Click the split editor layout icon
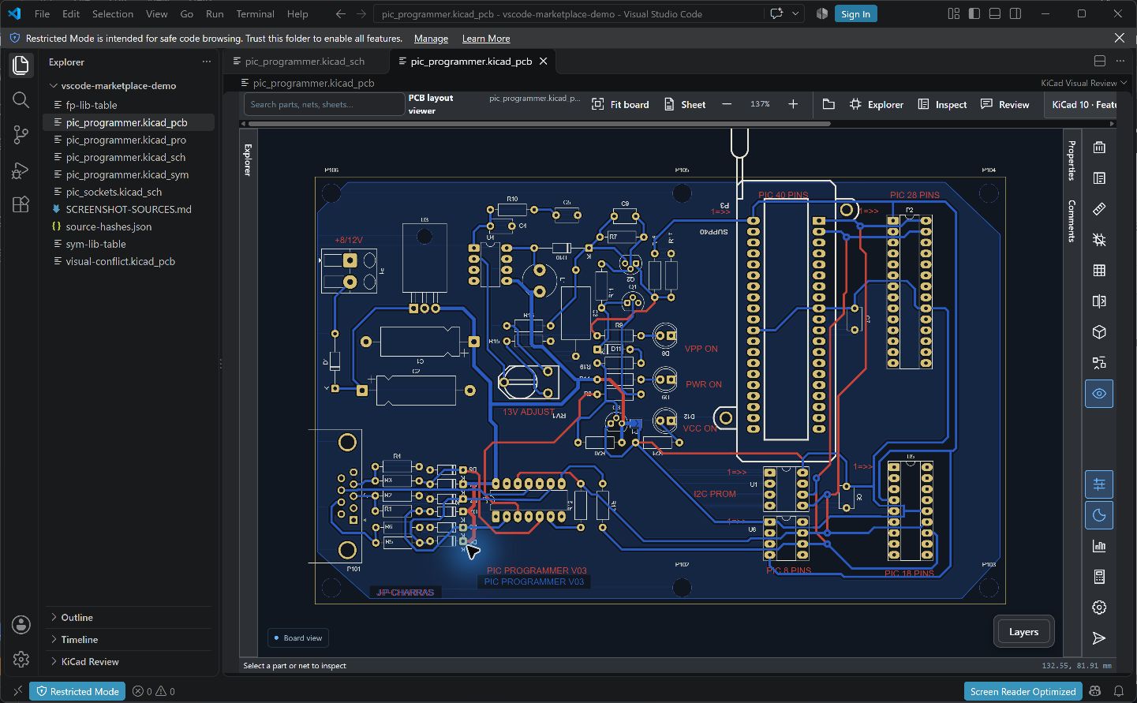 1100,61
